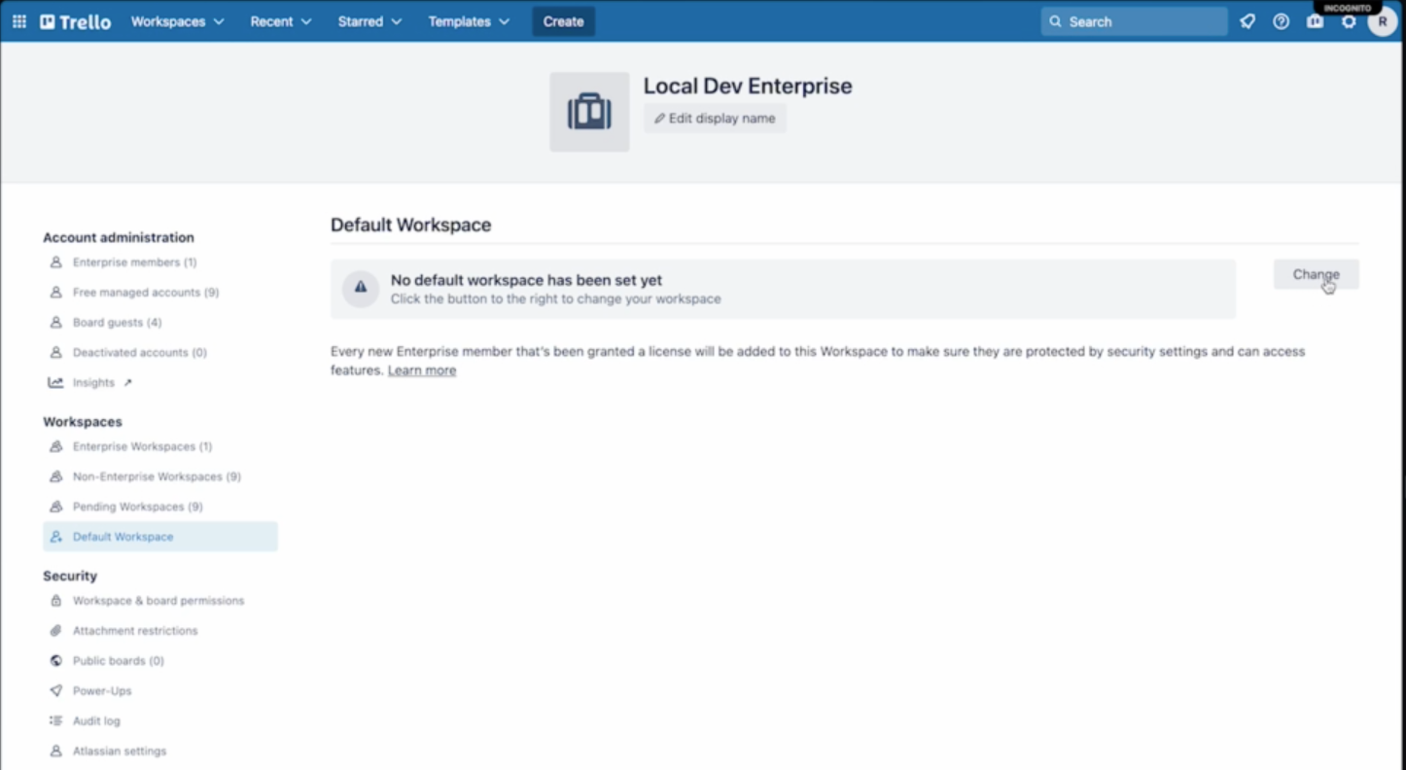This screenshot has width=1406, height=770.
Task: Open Workspace & board permissions
Action: (160, 601)
